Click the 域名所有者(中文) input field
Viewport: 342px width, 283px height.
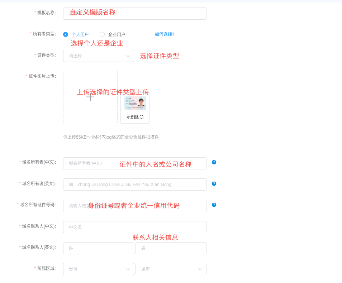134,163
